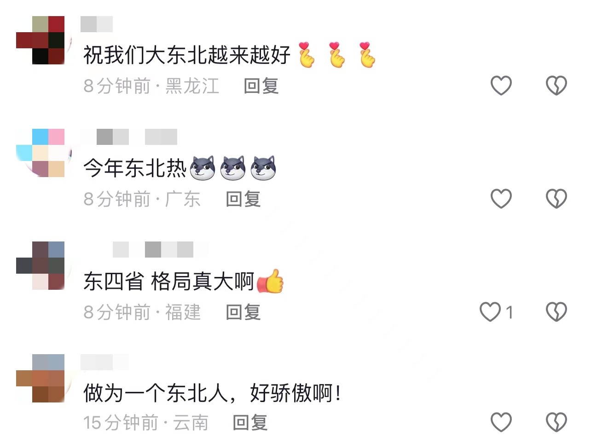Like the 黑龙江 comment with heart icon
This screenshot has width=591, height=448.
coord(501,86)
